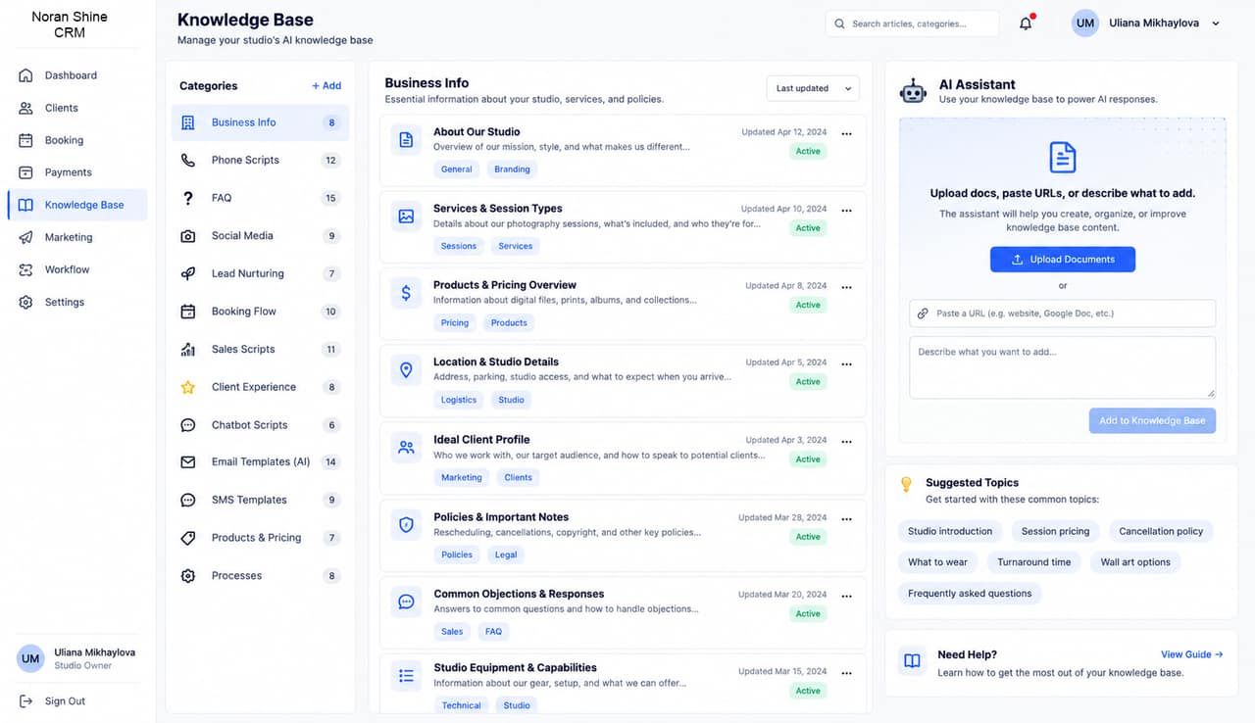Click the Search articles, categories field
This screenshot has height=723, width=1255.
[x=912, y=24]
